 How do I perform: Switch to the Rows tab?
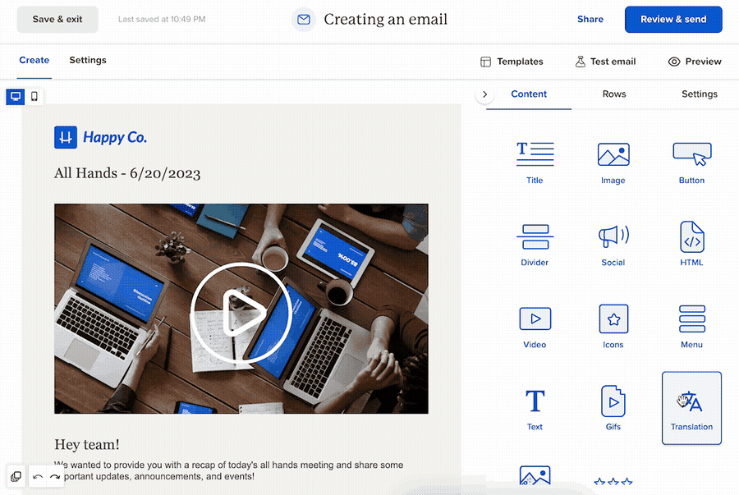coord(614,94)
